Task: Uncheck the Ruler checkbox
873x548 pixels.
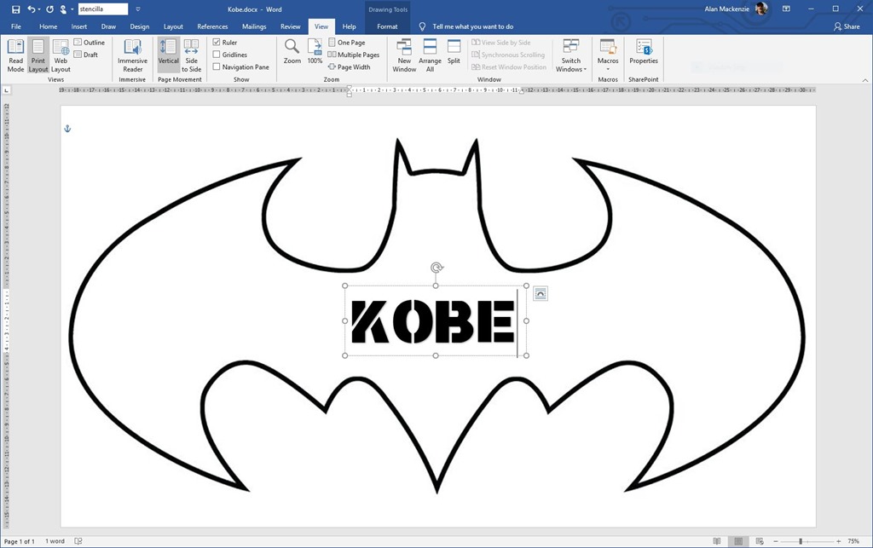Action: 217,43
